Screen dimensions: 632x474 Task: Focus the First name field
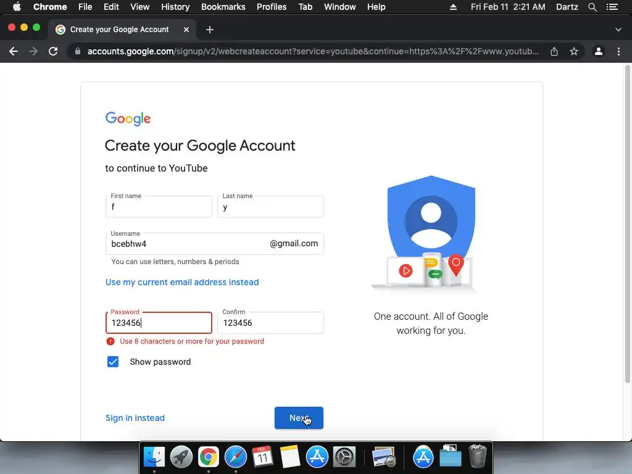click(x=159, y=206)
